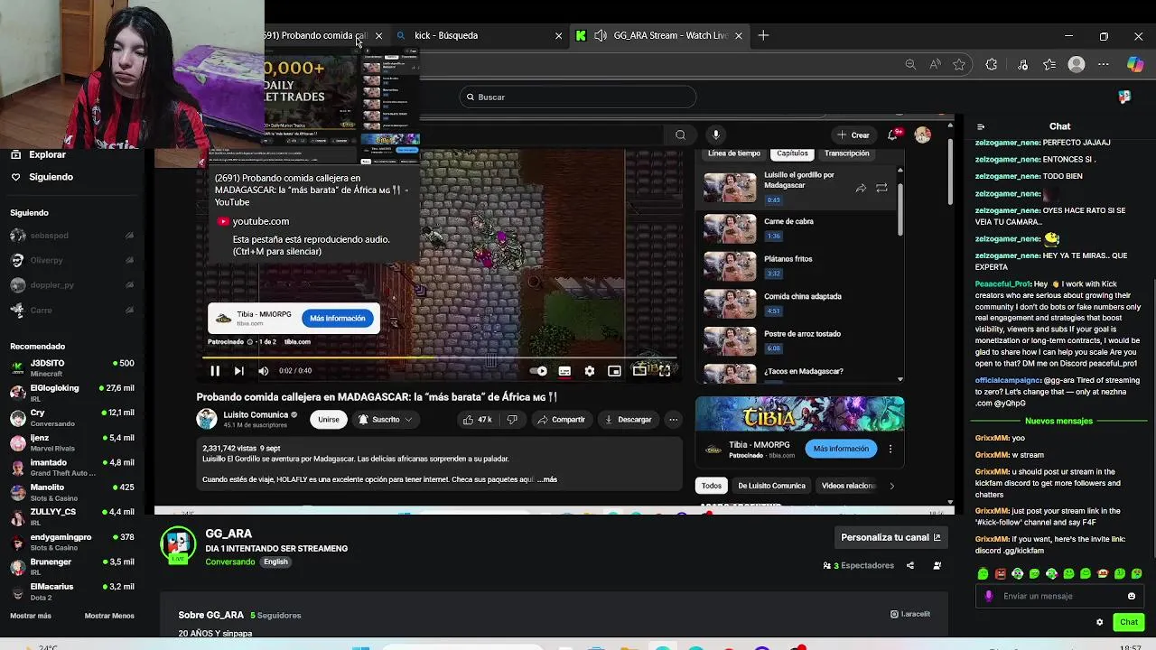This screenshot has width=1156, height=650.
Task: Insert the angry red emote in chat
Action: 1000,574
